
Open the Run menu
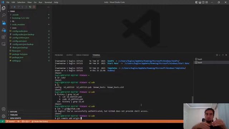coord(40,3)
